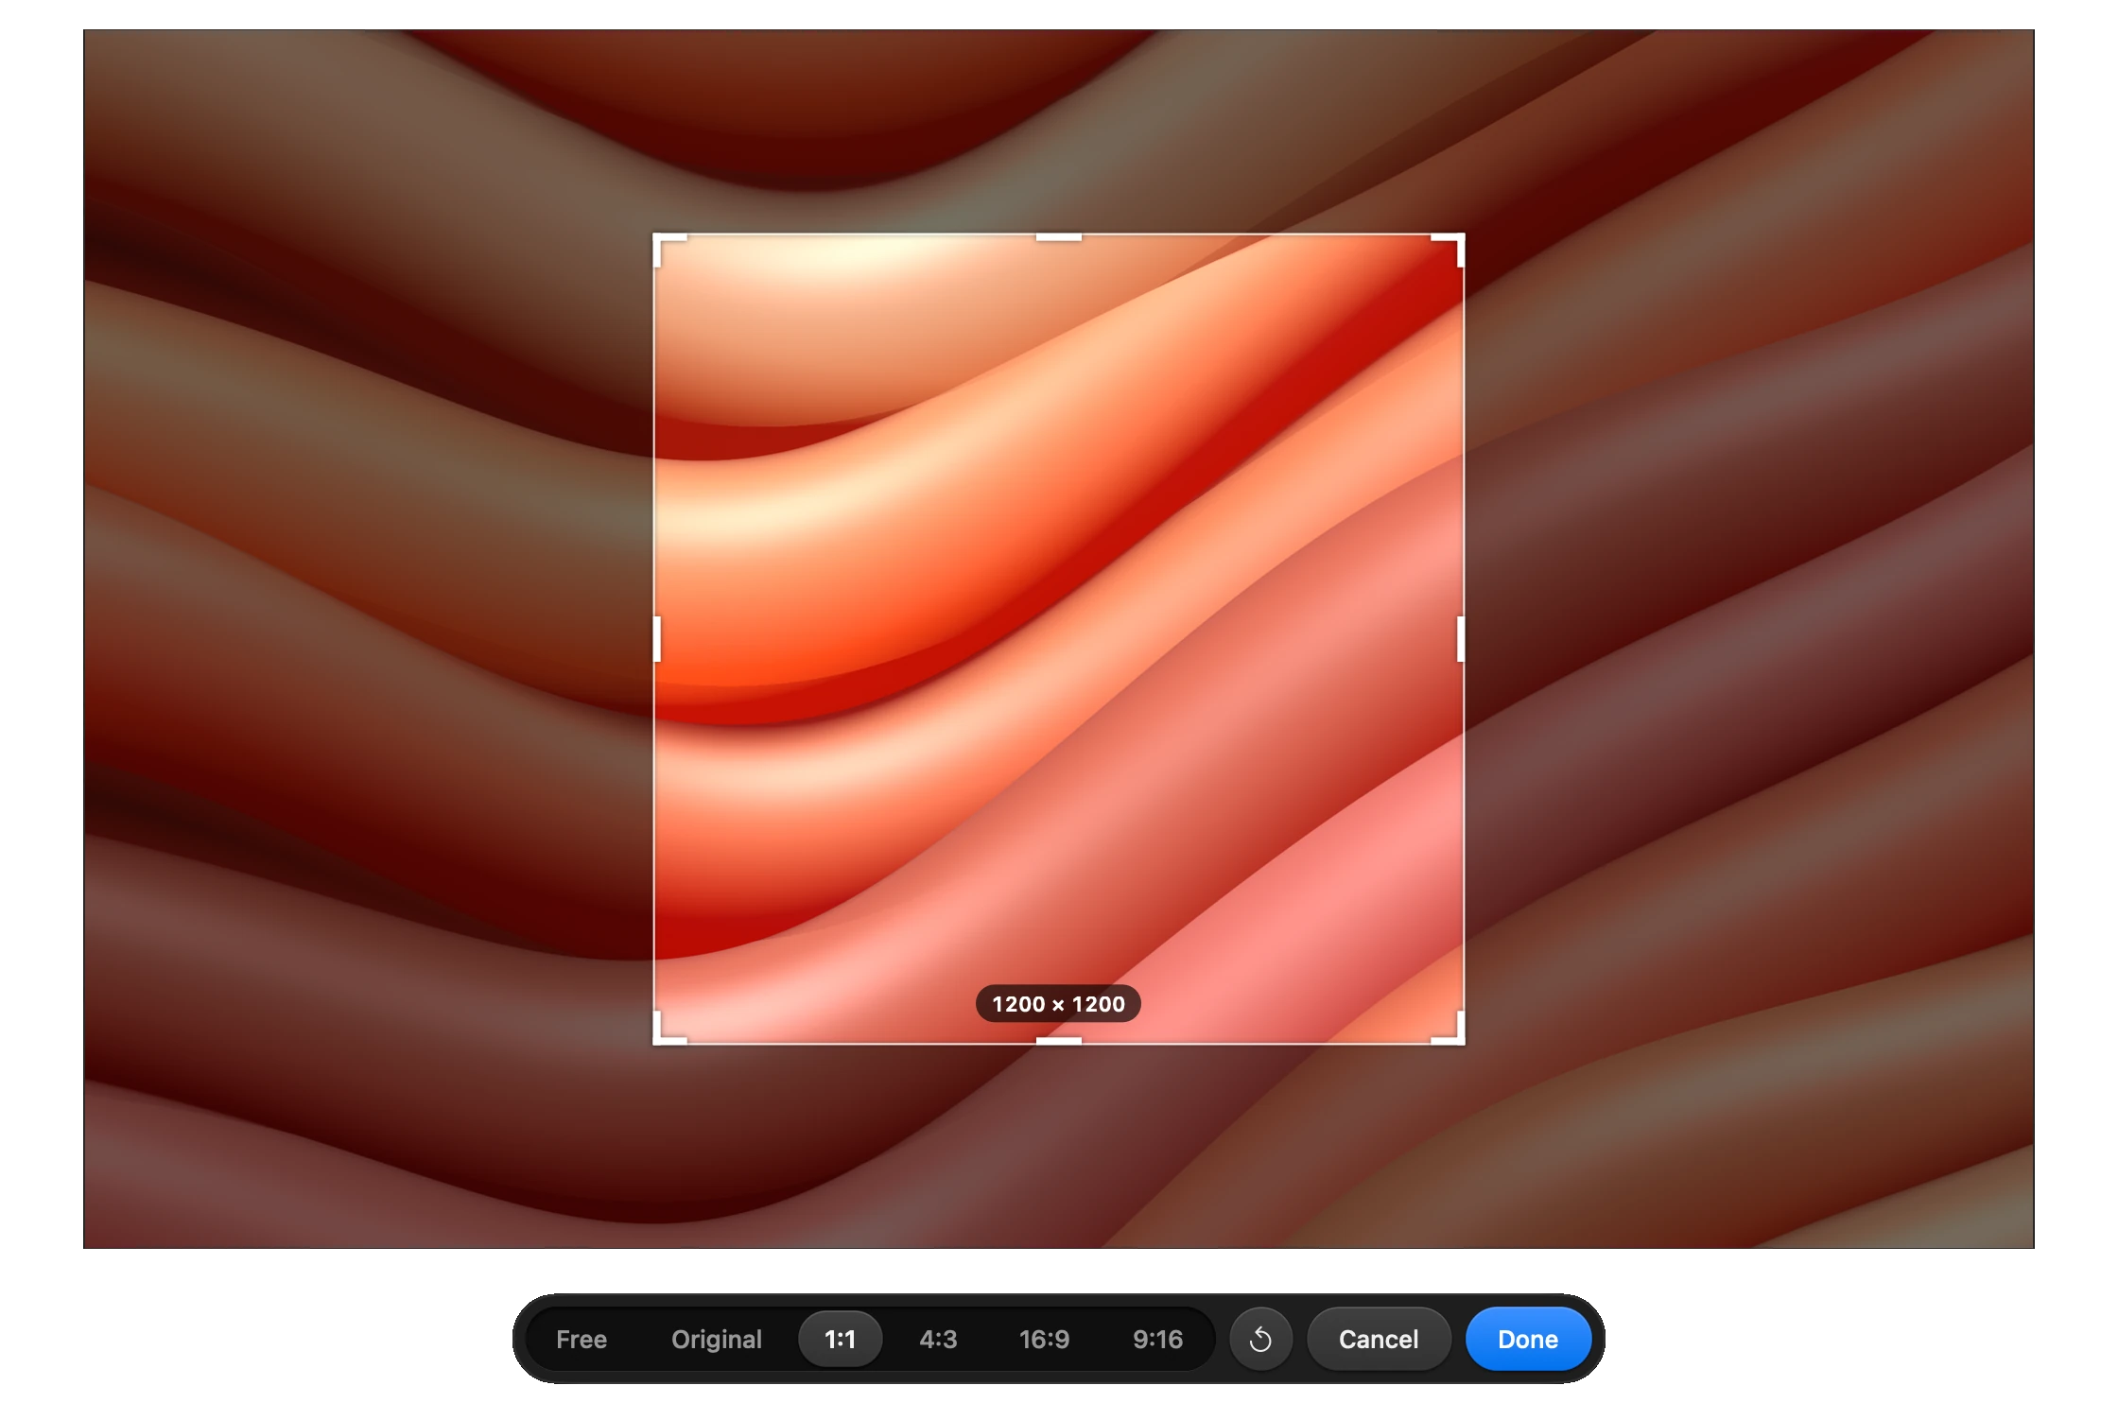Image resolution: width=2118 pixels, height=1403 pixels.
Task: Select the 1:1 square crop ratio
Action: [841, 1339]
